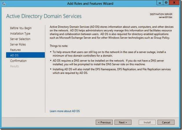Select the highlighted AD DS step
Screen dimensions: 182x130
click(26, 55)
